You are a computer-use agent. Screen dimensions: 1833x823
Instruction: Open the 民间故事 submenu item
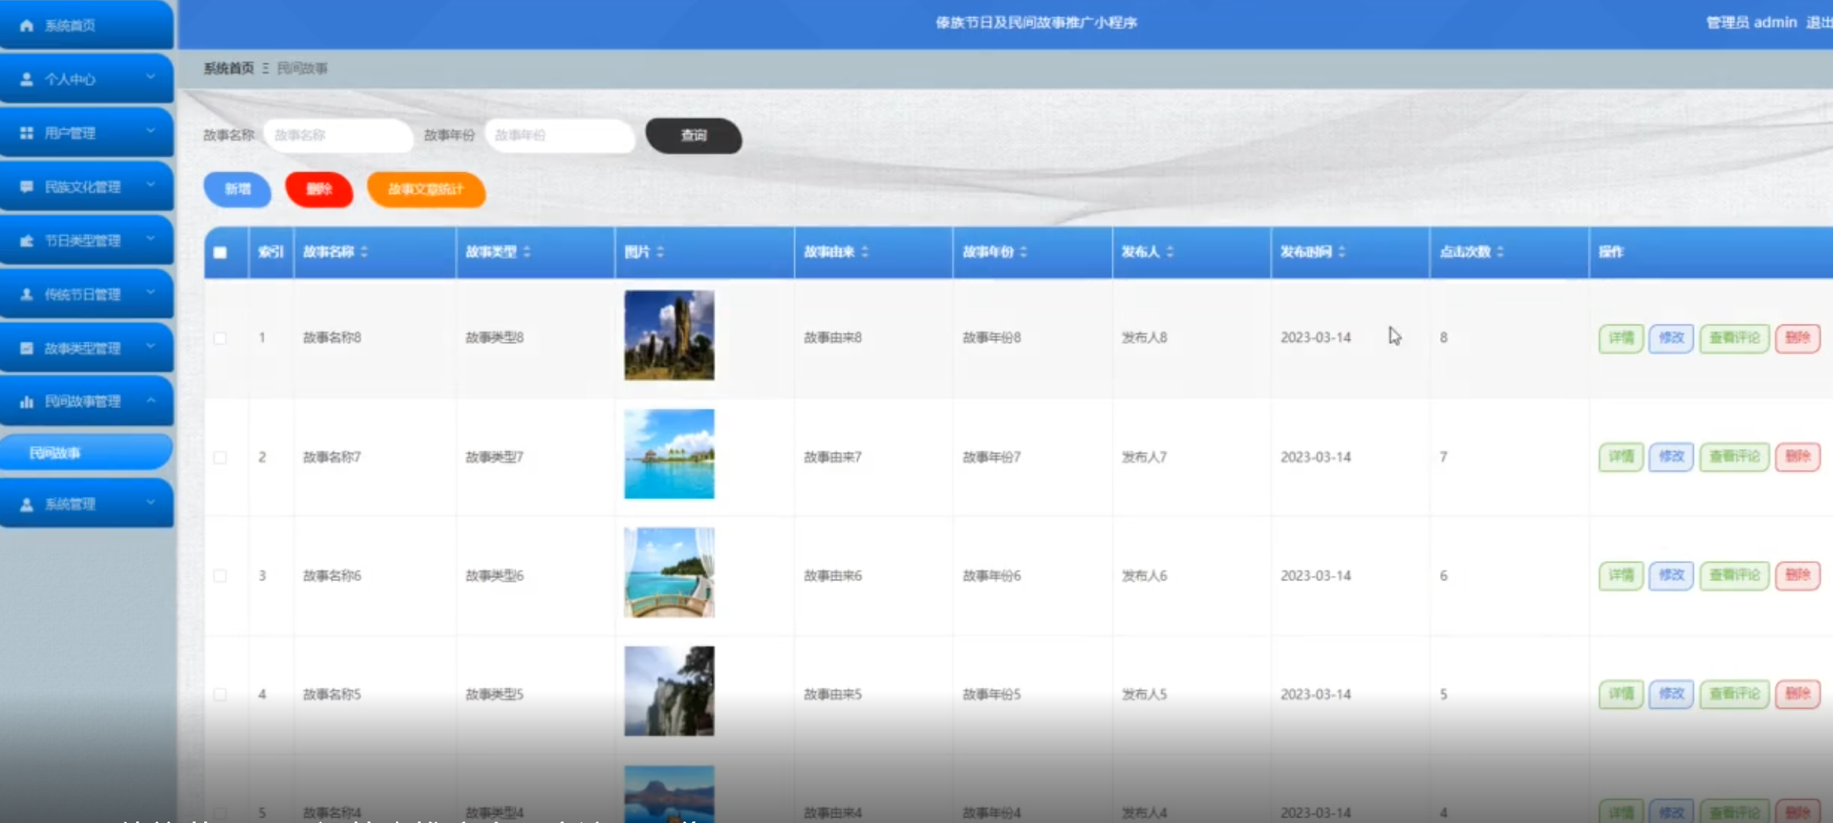pos(85,453)
